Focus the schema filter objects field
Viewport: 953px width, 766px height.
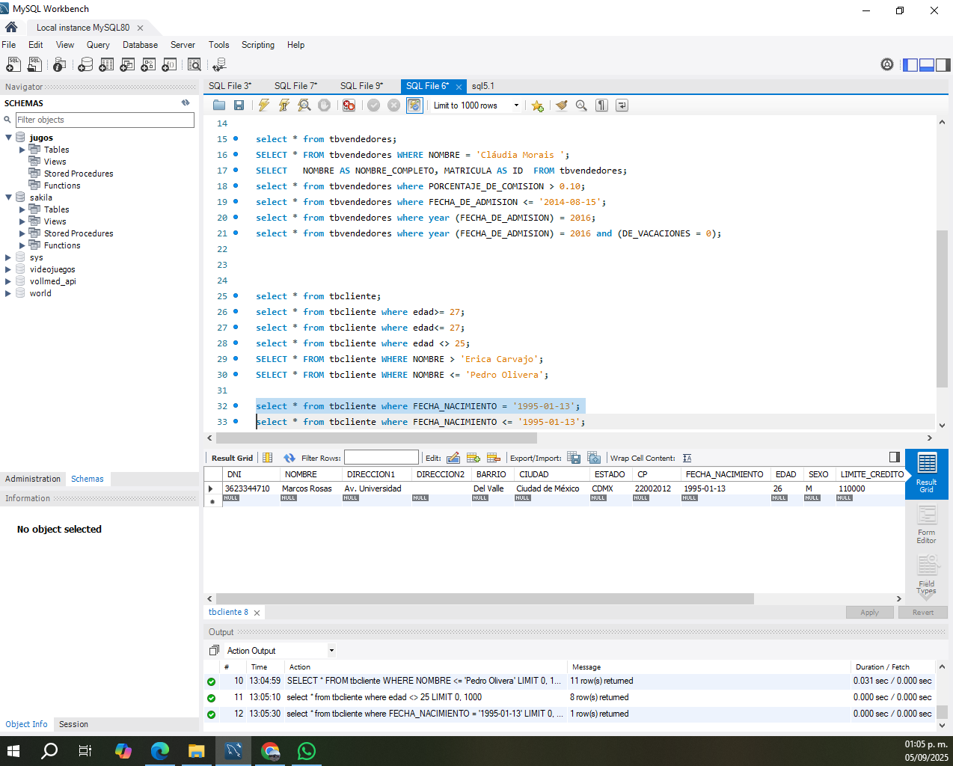[105, 120]
